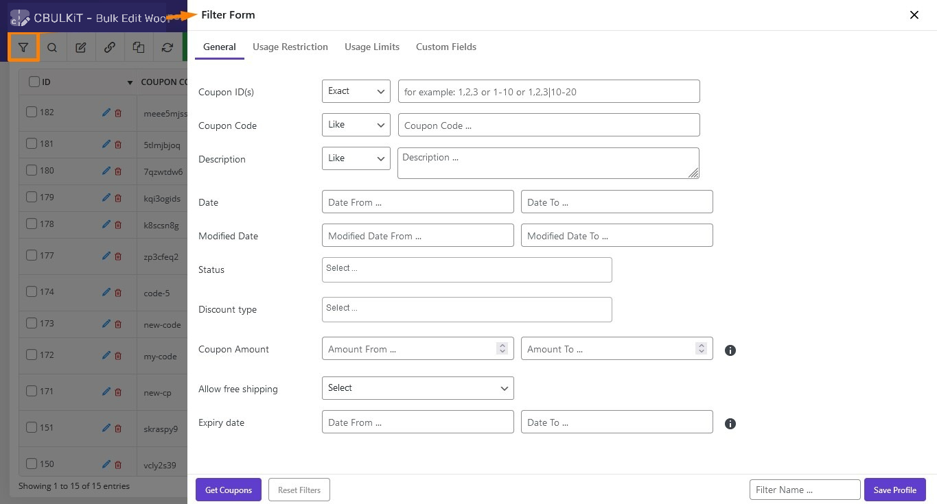The width and height of the screenshot is (937, 504).
Task: Click the info icon beside Coupon Amount
Action: 730,350
